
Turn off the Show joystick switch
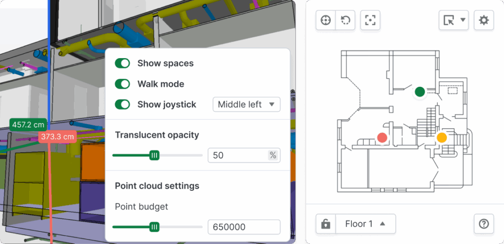[x=122, y=105]
